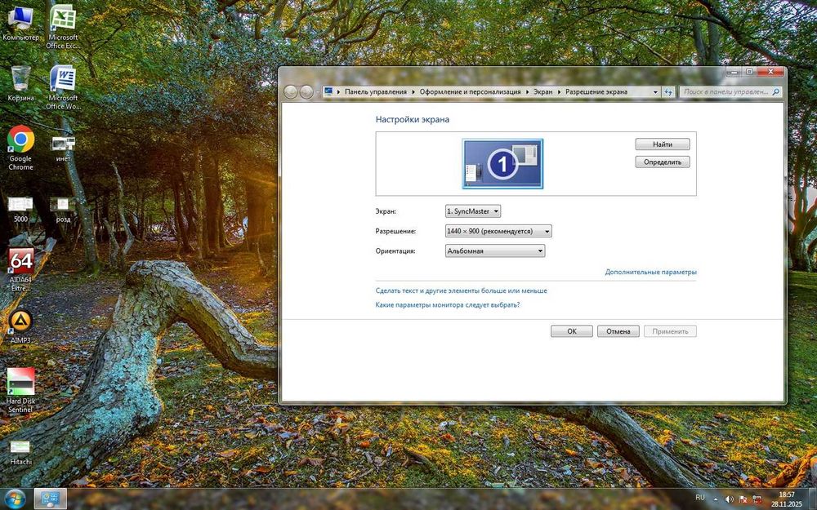Click Сделать текст и другие элементы больше link
817x510 pixels.
click(461, 290)
